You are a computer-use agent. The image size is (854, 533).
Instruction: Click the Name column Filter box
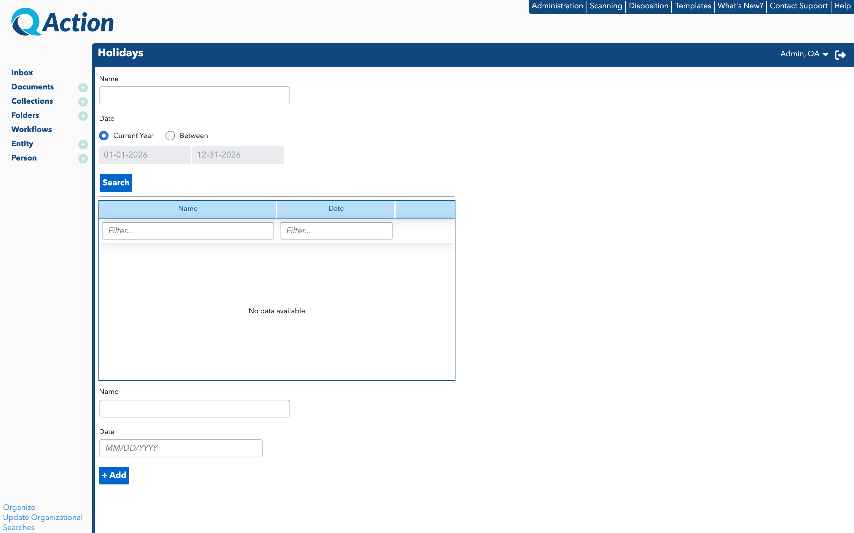(x=188, y=231)
